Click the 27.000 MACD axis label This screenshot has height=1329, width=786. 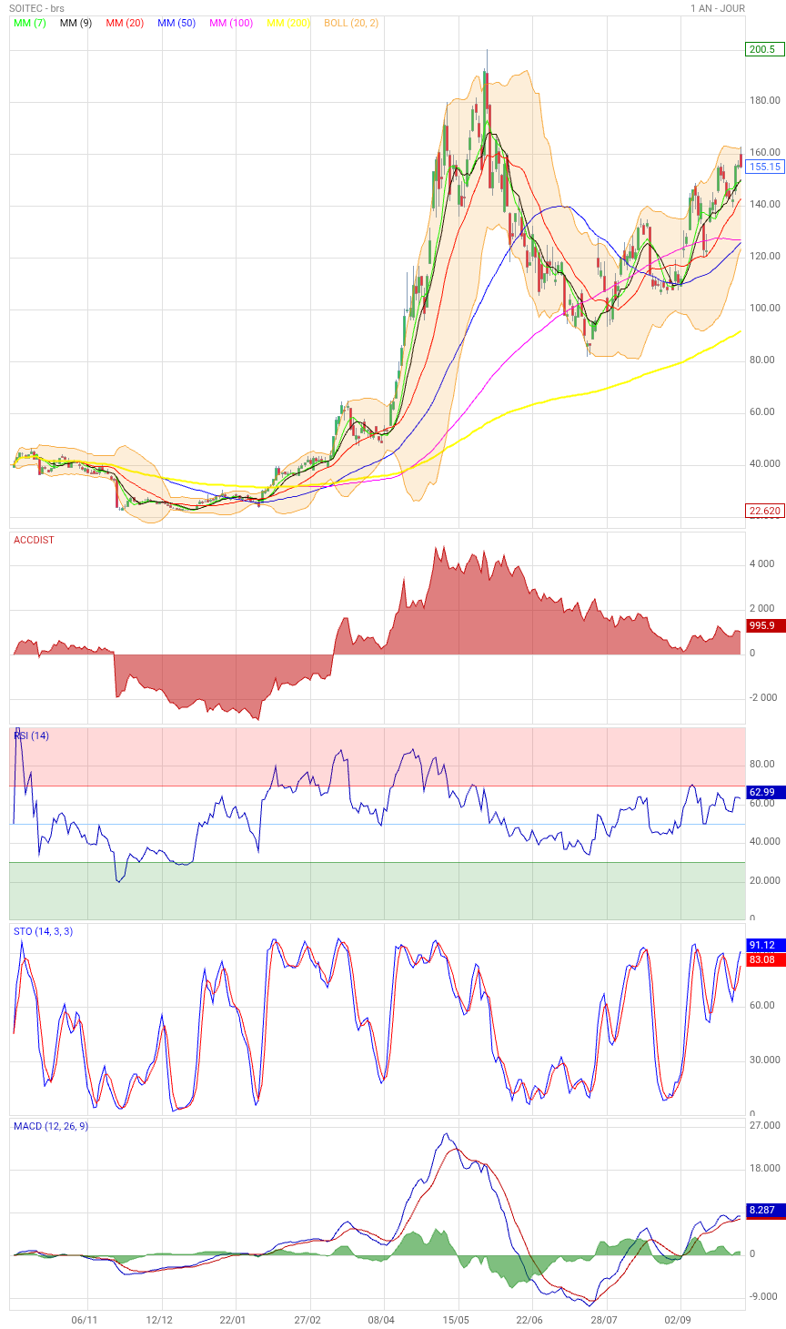point(765,1125)
